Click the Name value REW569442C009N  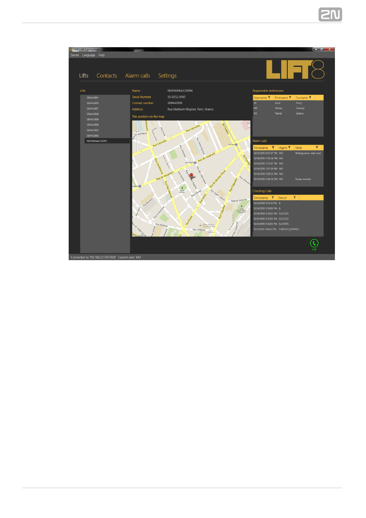click(x=180, y=91)
